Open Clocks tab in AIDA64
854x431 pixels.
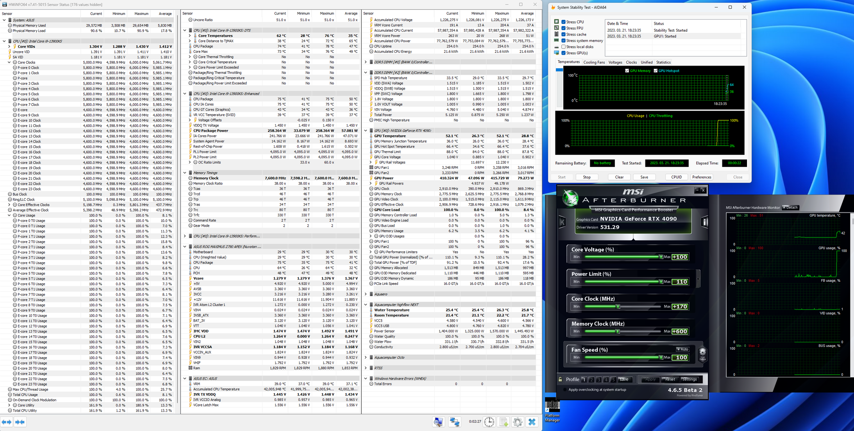(x=631, y=62)
